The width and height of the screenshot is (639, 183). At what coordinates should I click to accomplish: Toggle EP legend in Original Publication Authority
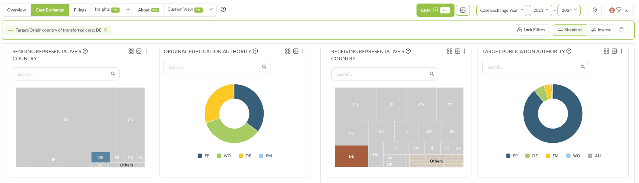click(x=203, y=156)
